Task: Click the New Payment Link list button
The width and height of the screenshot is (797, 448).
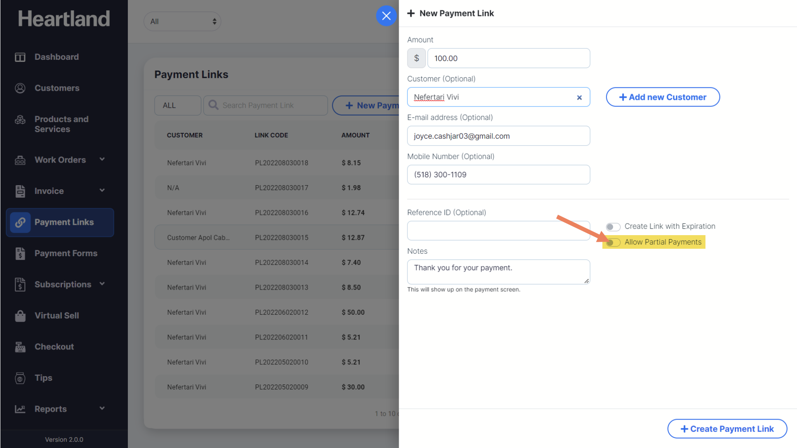Action: pos(366,105)
